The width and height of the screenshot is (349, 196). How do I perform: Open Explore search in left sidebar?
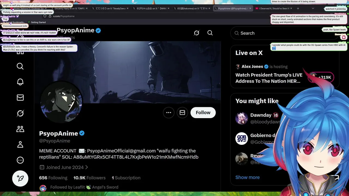coord(20,66)
